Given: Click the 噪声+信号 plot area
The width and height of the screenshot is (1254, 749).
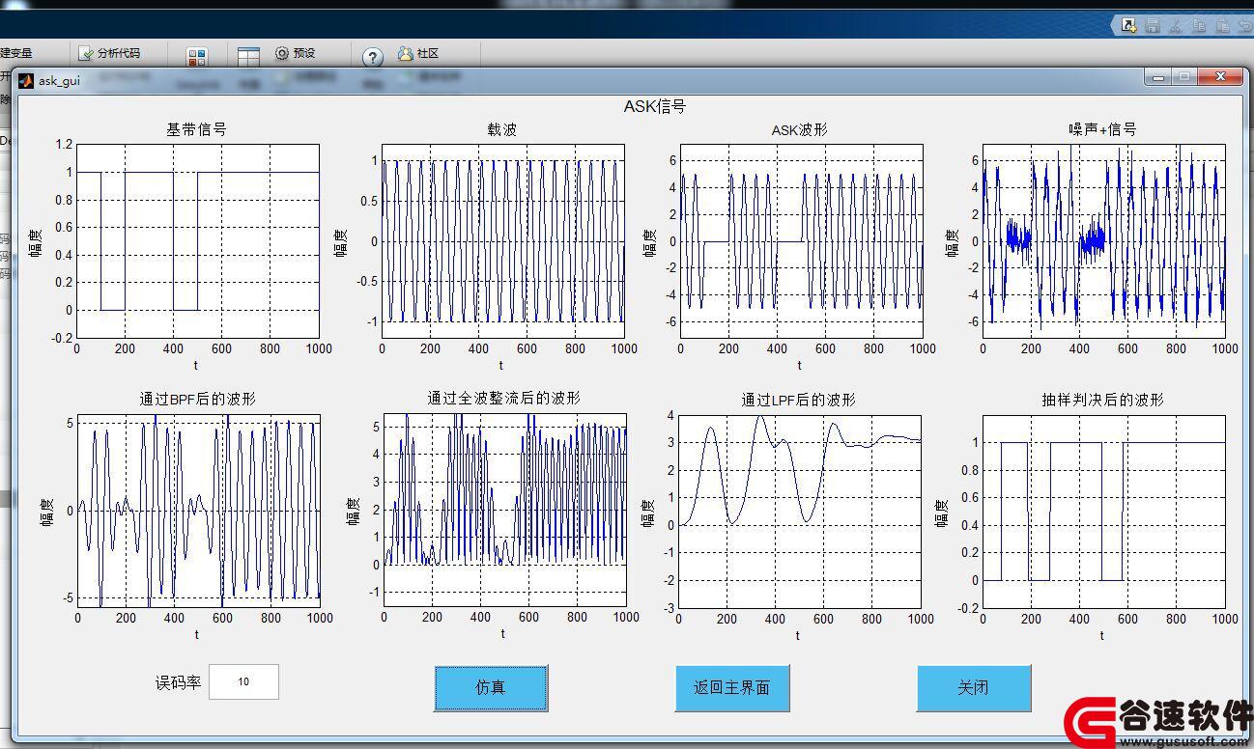Looking at the screenshot, I should coord(1104,241).
